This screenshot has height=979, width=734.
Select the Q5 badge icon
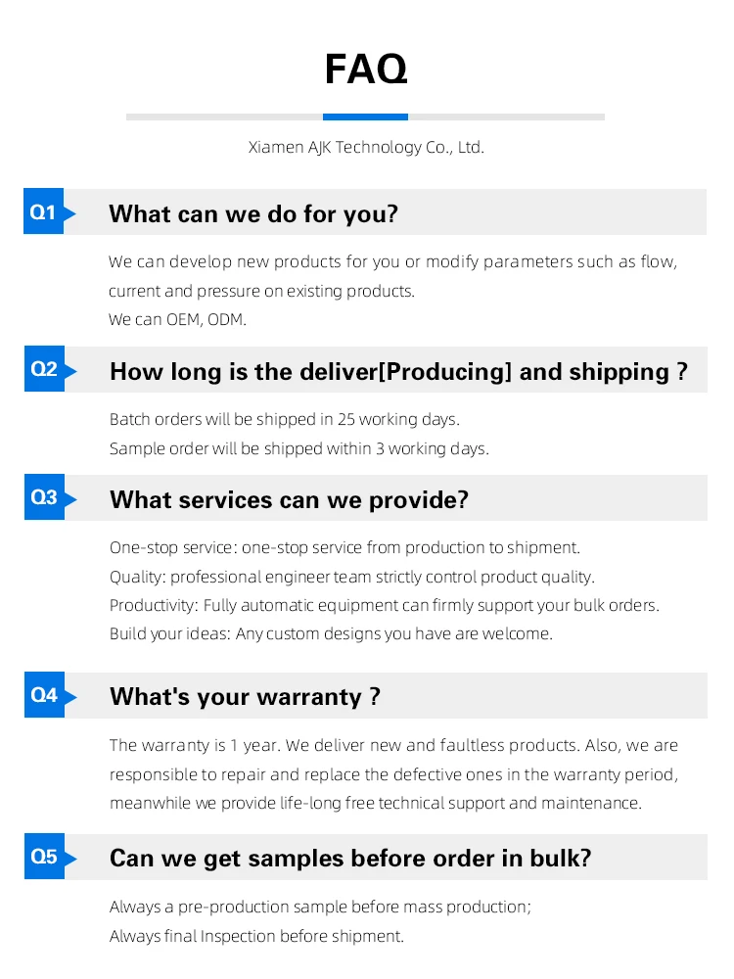point(45,857)
